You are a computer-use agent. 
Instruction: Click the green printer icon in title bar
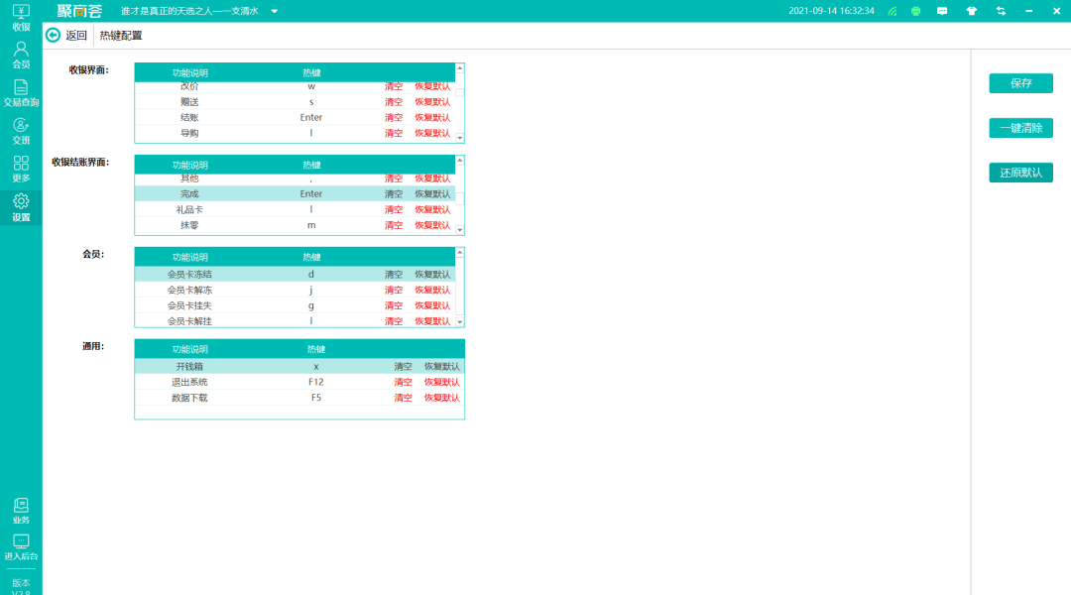[916, 11]
